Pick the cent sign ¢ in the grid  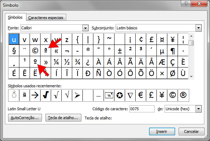coord(141,39)
